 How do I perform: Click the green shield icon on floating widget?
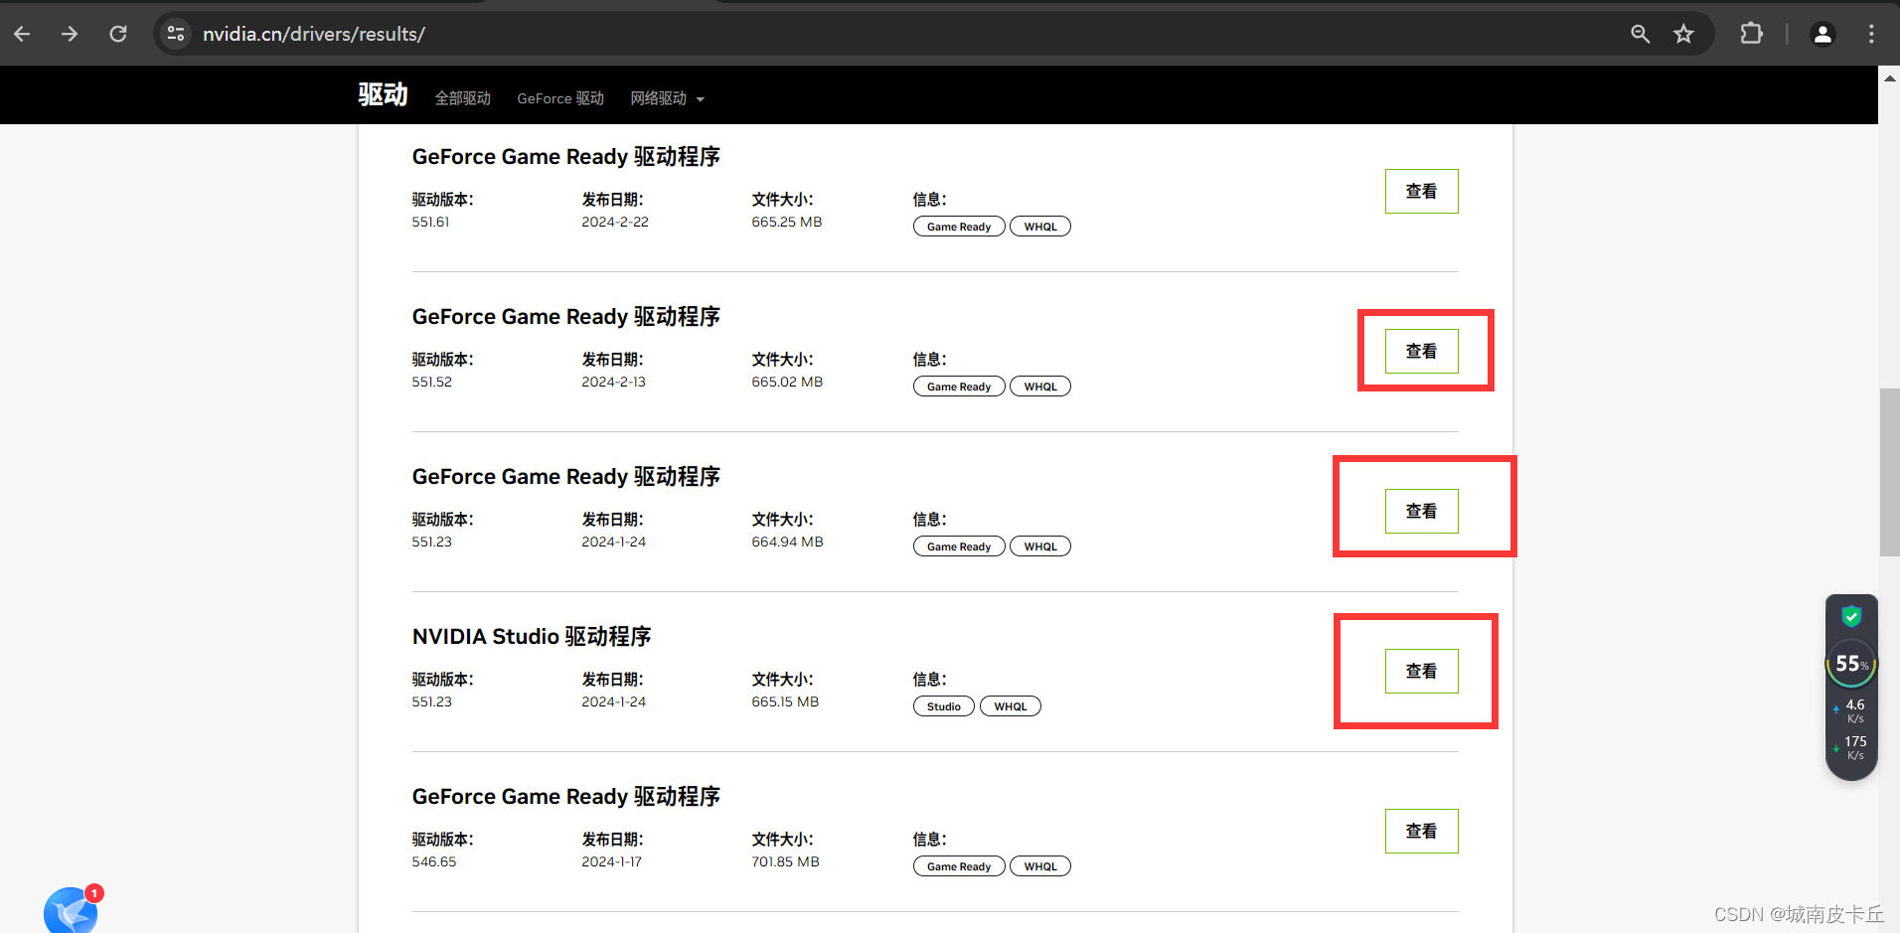(x=1851, y=616)
